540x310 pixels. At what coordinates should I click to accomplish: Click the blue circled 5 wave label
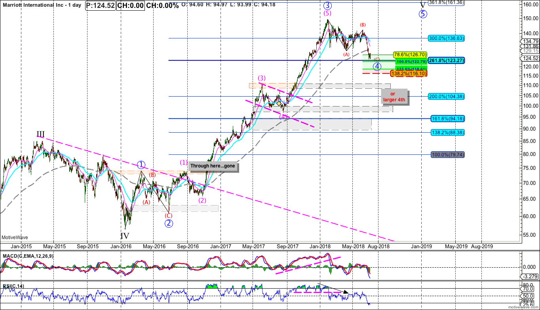(423, 14)
